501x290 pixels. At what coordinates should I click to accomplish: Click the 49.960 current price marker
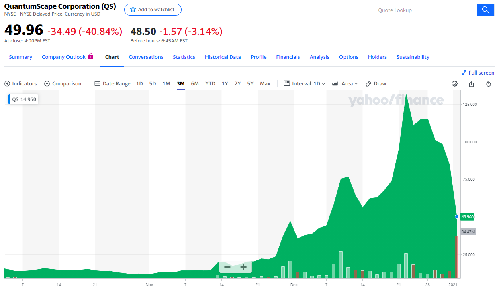pyautogui.click(x=467, y=217)
